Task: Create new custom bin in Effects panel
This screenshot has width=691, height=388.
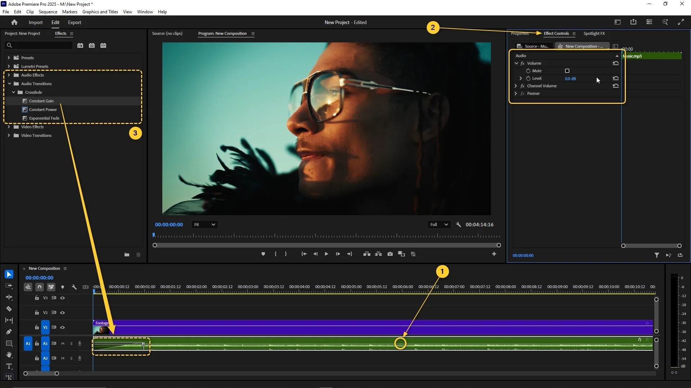Action: (x=127, y=255)
